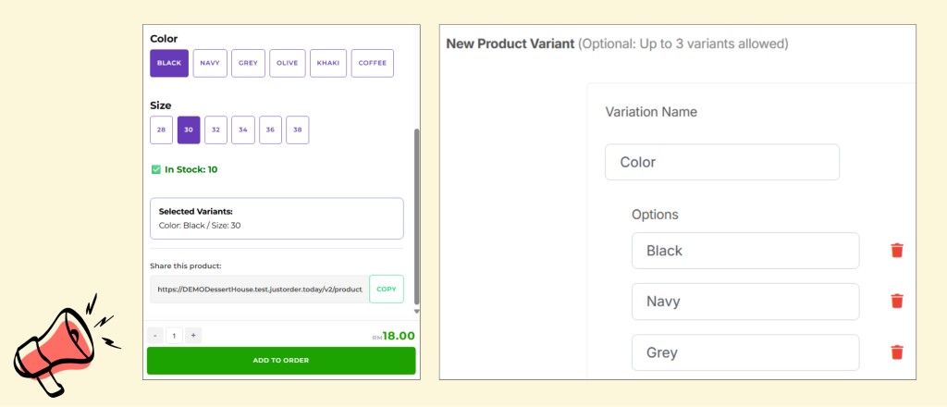
Task: Choose the Grey color option
Action: coord(248,63)
